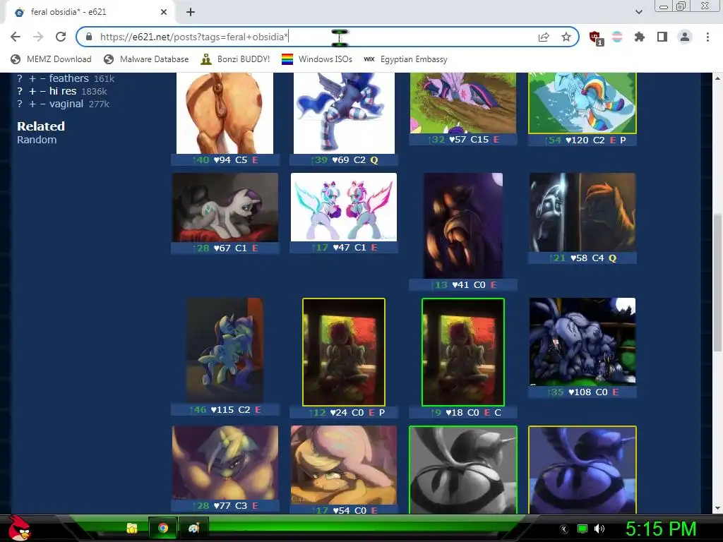Click the '♥41 C0' stats row
Viewport: 723px width, 542px height.
pyautogui.click(x=463, y=285)
